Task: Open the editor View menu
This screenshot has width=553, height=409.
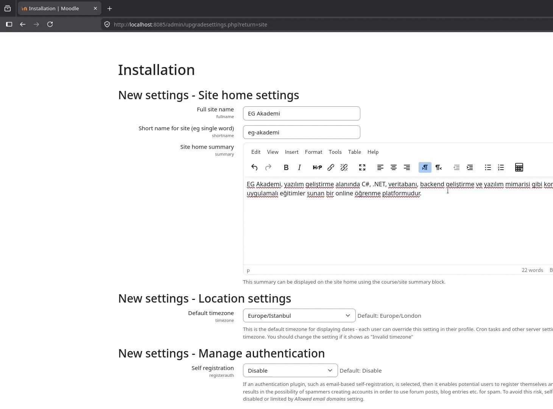Action: pyautogui.click(x=273, y=152)
